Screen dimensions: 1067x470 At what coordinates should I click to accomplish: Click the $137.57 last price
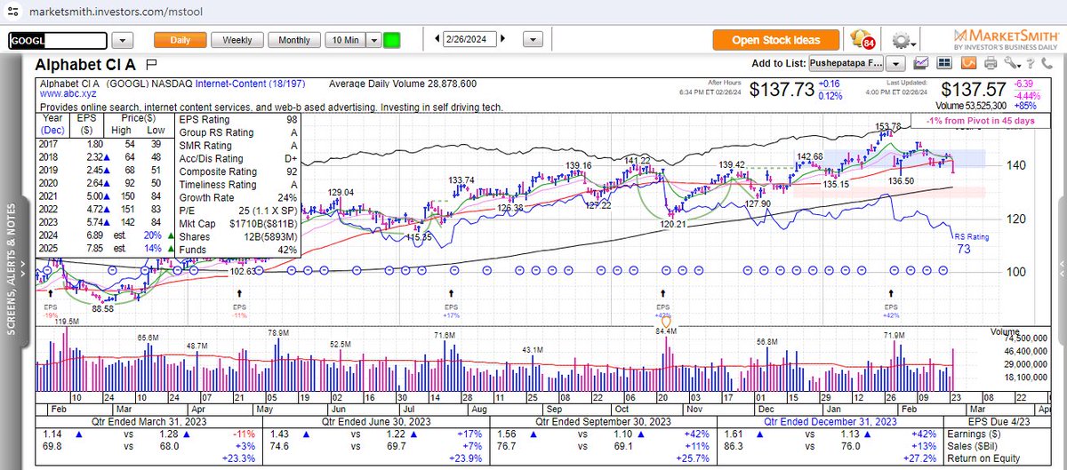[975, 91]
